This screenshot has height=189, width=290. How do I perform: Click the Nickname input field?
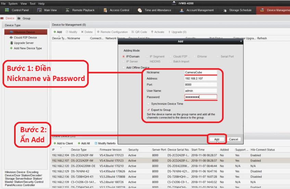point(201,72)
